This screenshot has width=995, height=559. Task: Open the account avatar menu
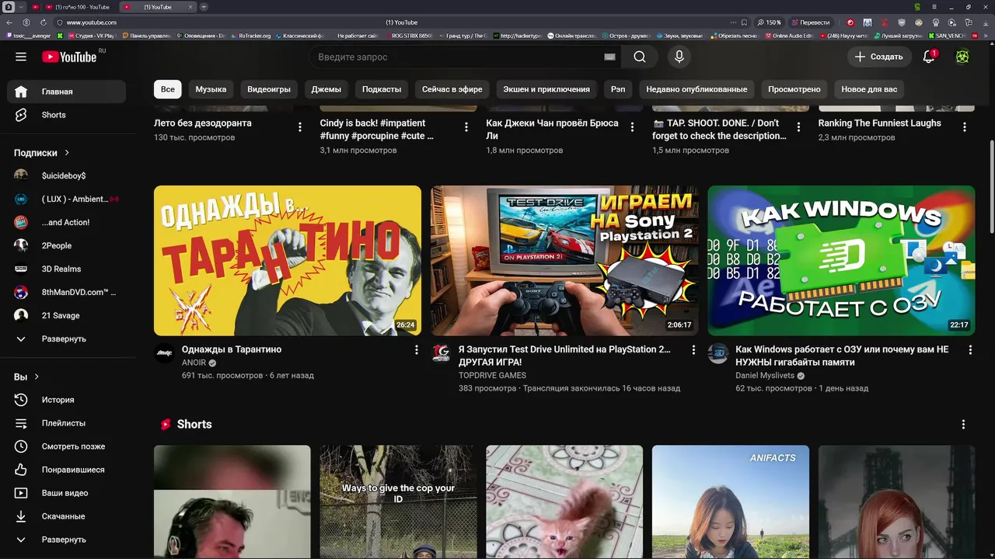click(x=962, y=57)
